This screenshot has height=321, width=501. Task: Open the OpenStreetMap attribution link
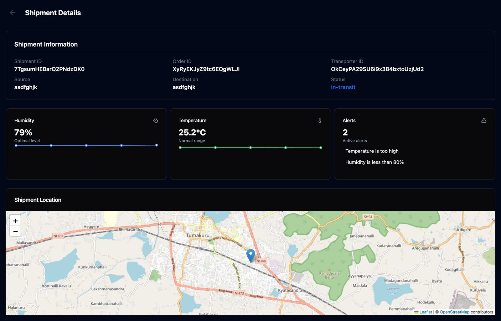455,312
